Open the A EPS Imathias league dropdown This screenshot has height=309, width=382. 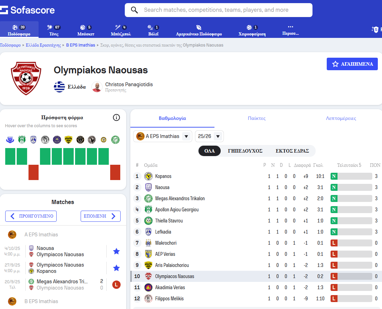[162, 136]
